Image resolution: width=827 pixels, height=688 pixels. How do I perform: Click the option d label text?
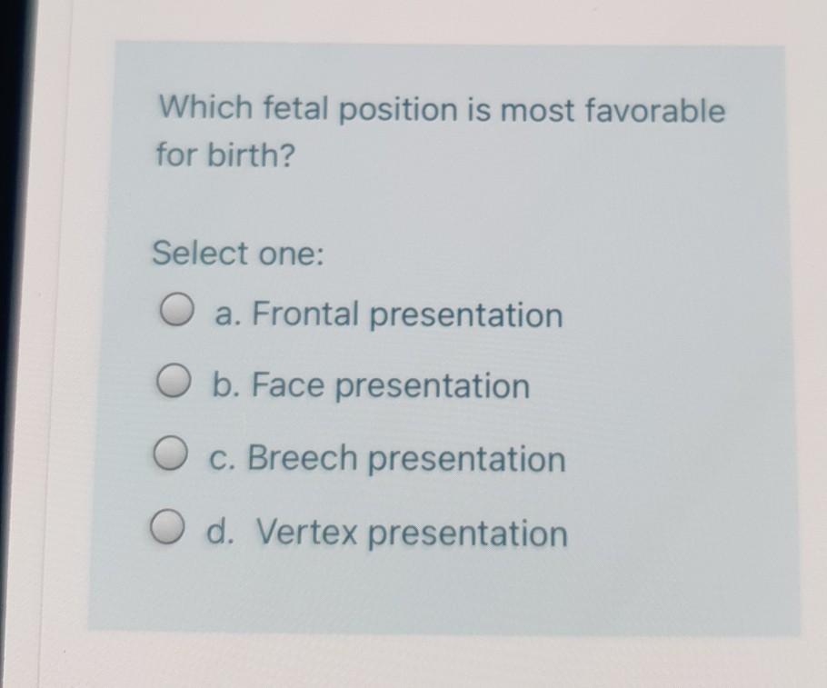click(x=387, y=532)
